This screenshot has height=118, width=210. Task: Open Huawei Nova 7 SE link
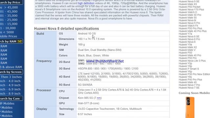coord(189,88)
